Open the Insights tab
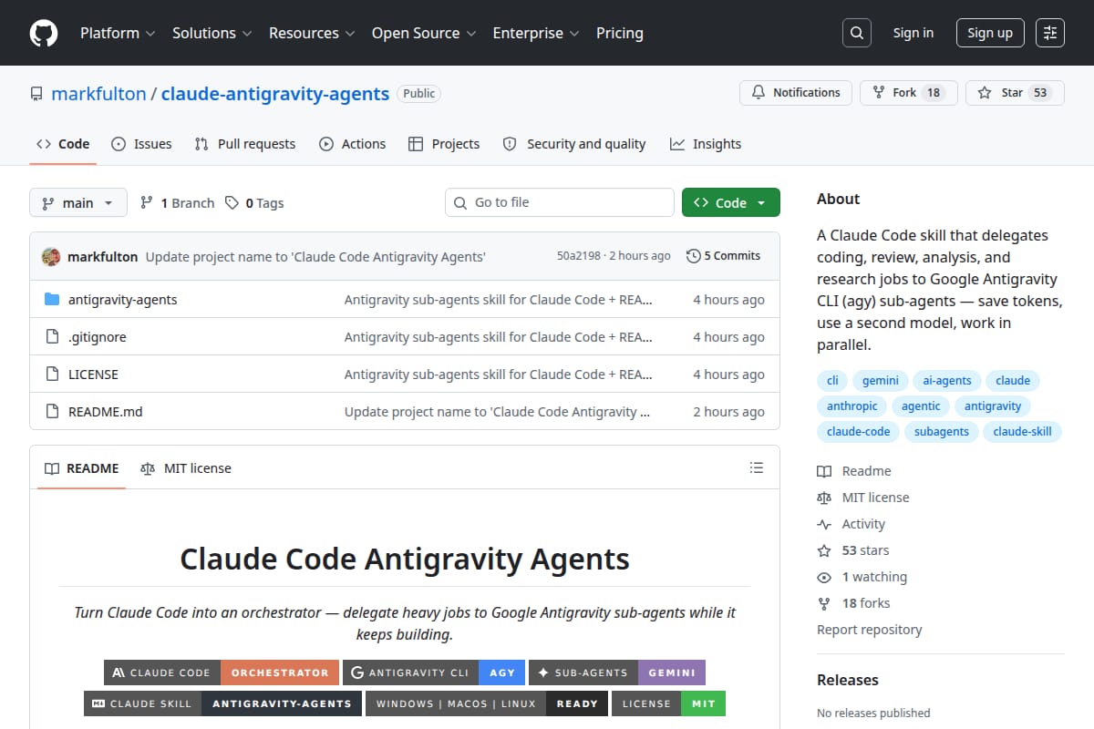Screen dimensions: 1094x729 pyautogui.click(x=706, y=144)
